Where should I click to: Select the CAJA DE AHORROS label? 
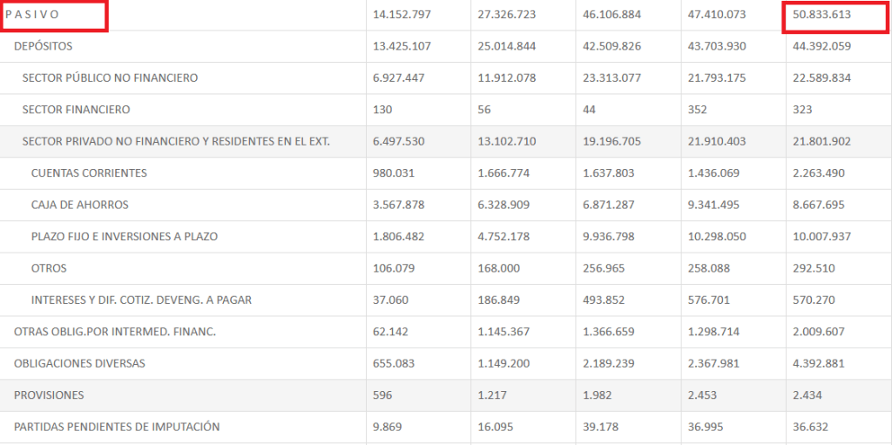pyautogui.click(x=79, y=206)
